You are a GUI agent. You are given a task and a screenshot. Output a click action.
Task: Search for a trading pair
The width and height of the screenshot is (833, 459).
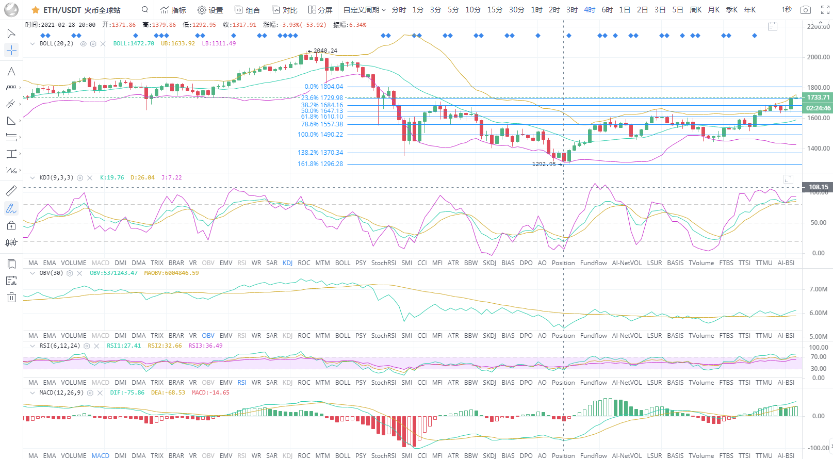[145, 10]
